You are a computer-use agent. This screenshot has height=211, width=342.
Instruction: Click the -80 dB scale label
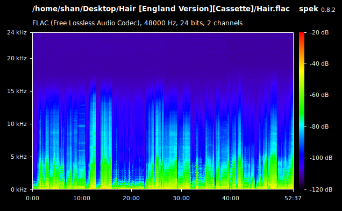[319, 126]
